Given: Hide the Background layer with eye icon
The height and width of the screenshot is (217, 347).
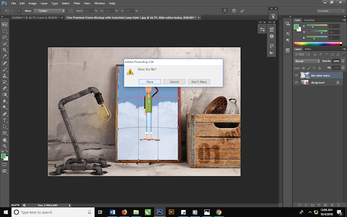Looking at the screenshot, I should 297,82.
